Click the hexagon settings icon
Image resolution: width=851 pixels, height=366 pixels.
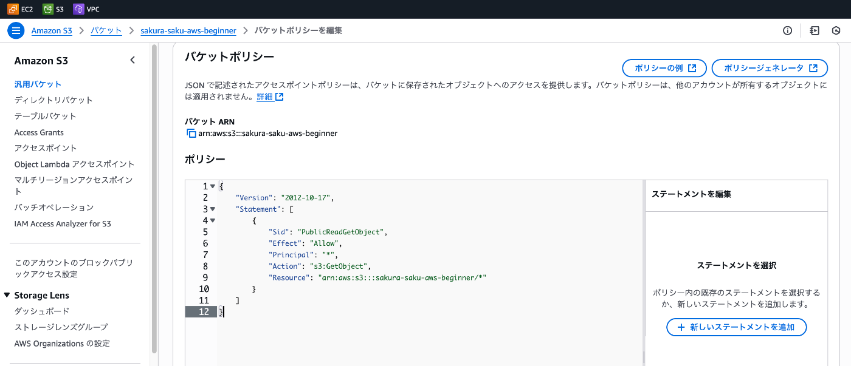point(836,30)
